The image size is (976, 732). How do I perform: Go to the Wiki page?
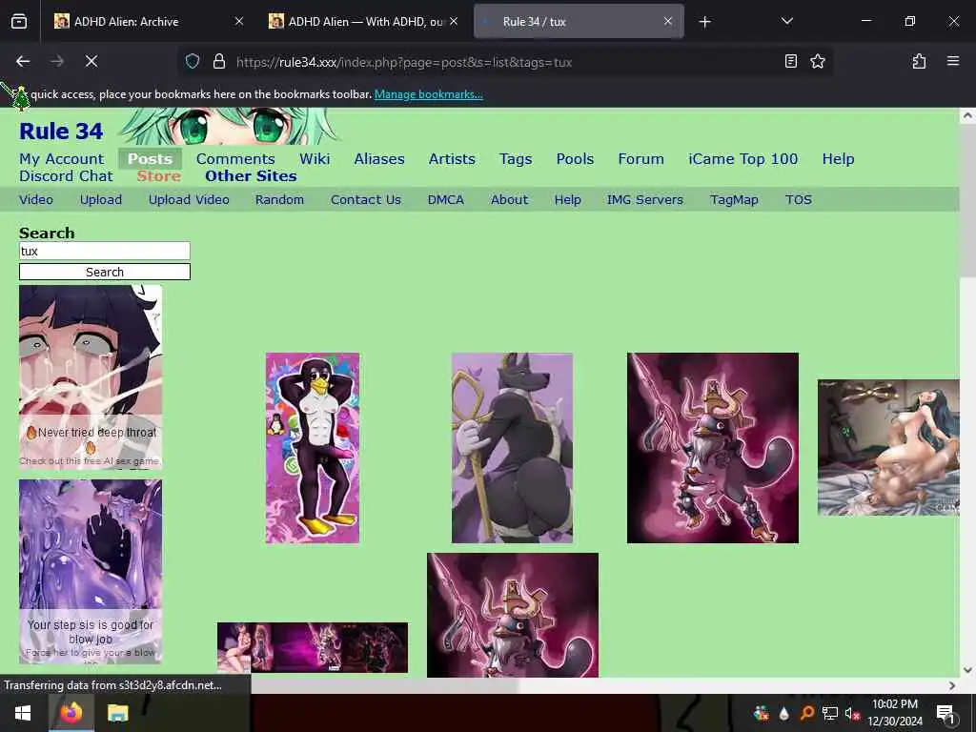coord(315,159)
